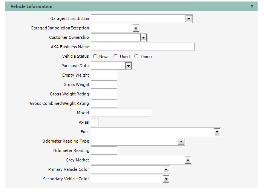264x192 pixels.
Task: Open the Primary Vehicle Color dropdown
Action: pos(166,169)
